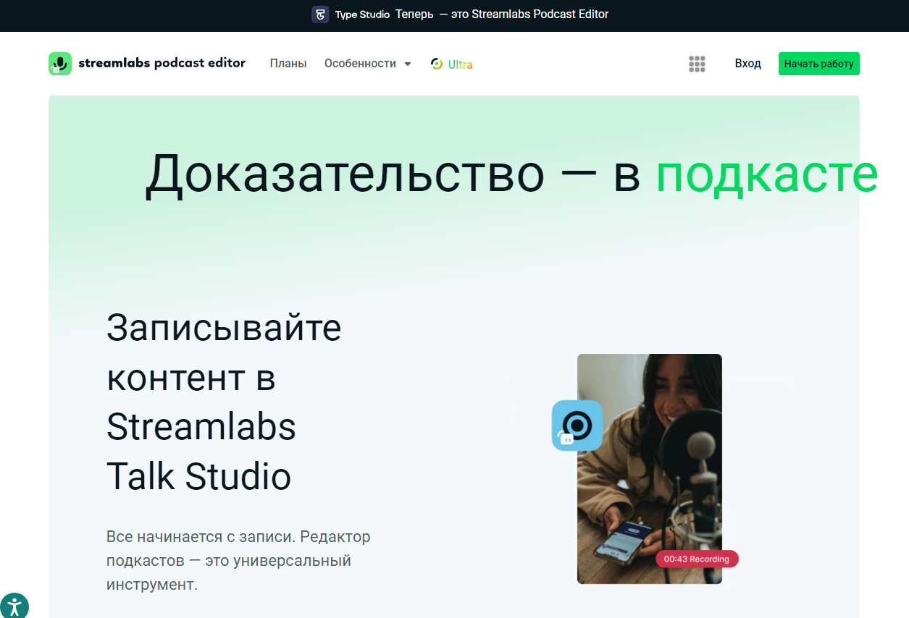Click the Начать работу button

819,64
